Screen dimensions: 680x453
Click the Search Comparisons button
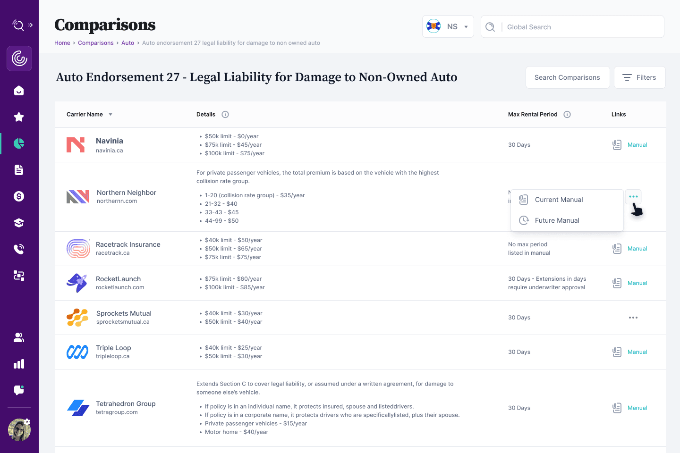pos(567,77)
